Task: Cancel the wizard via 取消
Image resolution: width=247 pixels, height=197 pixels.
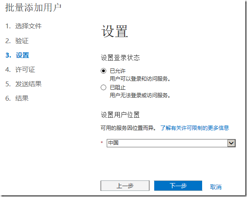Action: [x=216, y=187]
